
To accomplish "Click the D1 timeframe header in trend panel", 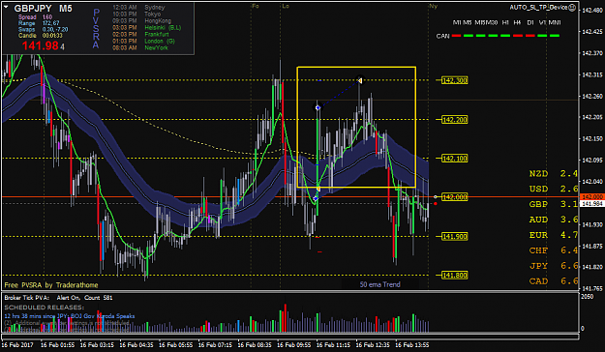I will [530, 23].
